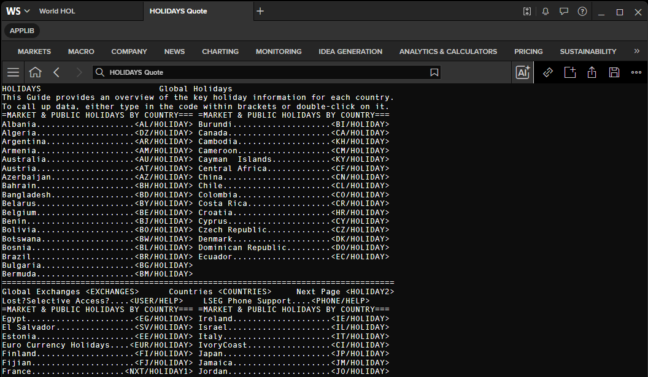
Task: Switch to the World HOL tab
Action: click(x=57, y=11)
